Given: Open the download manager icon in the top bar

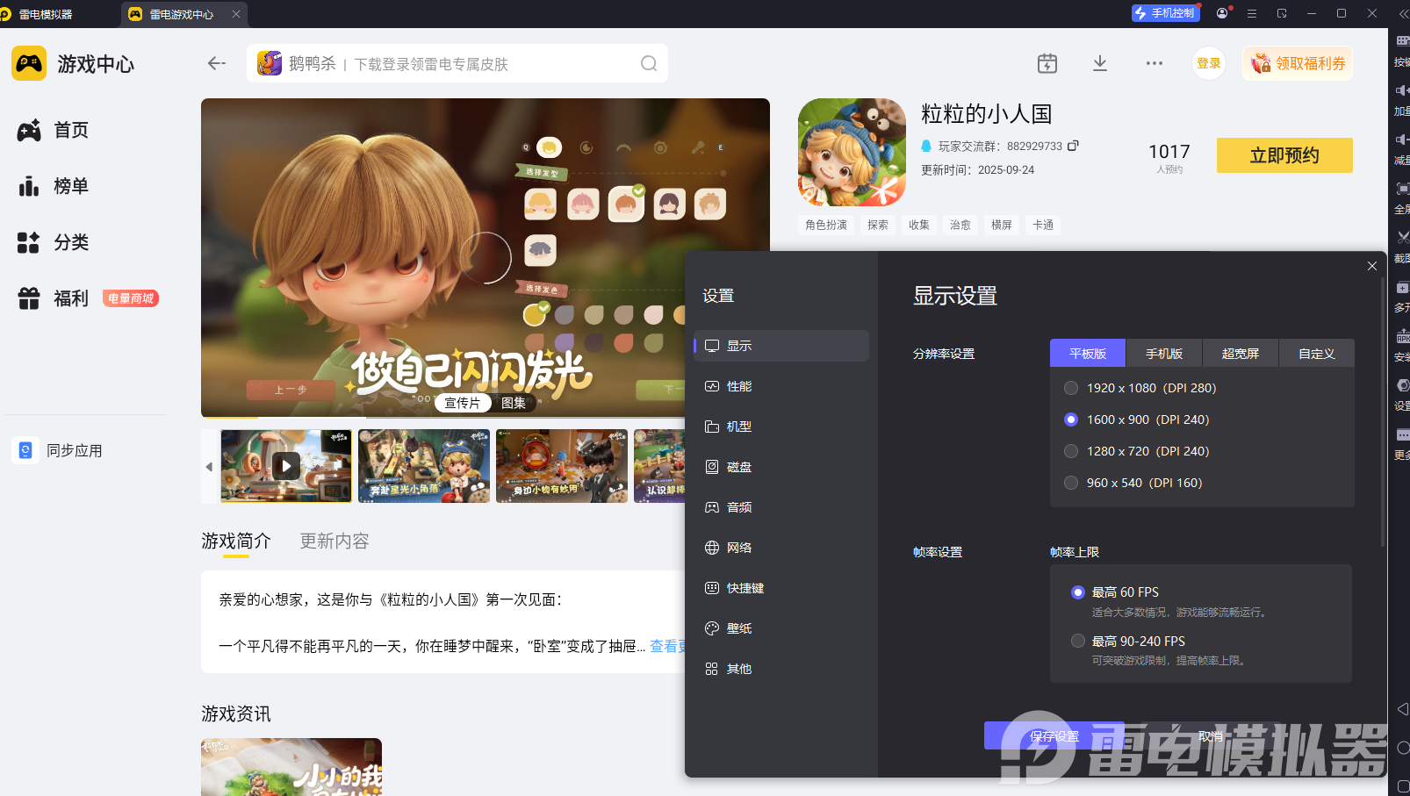Looking at the screenshot, I should 1099,63.
